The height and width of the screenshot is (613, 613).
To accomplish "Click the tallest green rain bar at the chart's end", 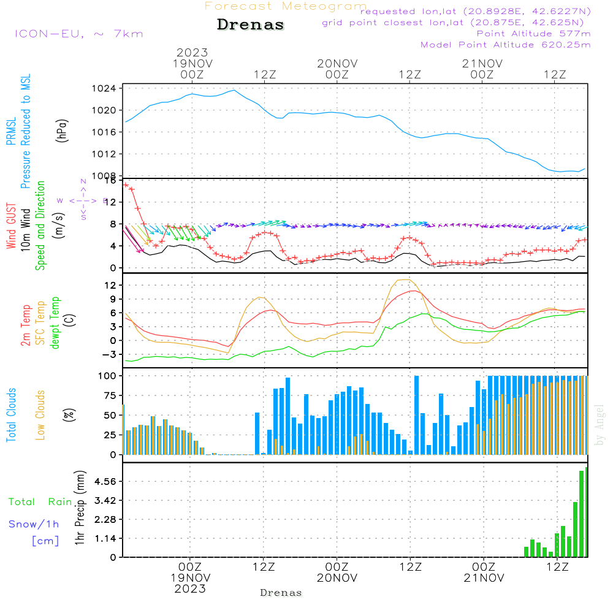I will [x=587, y=512].
